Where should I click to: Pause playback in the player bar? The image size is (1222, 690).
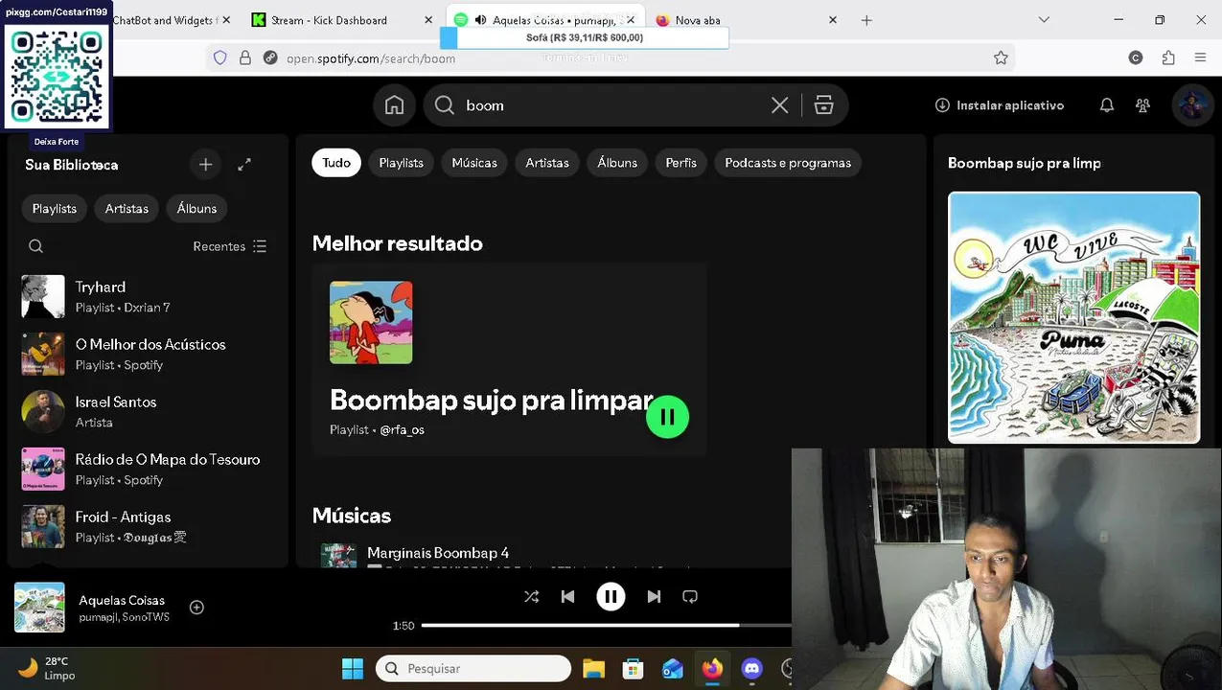tap(611, 597)
